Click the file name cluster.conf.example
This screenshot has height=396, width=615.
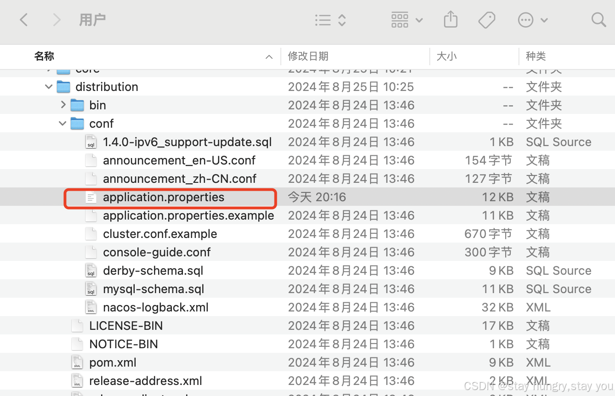(x=160, y=234)
